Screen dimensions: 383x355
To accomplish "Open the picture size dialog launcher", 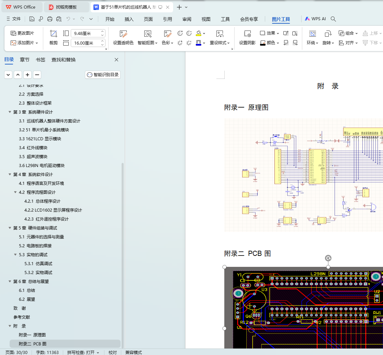I will pos(106,49).
